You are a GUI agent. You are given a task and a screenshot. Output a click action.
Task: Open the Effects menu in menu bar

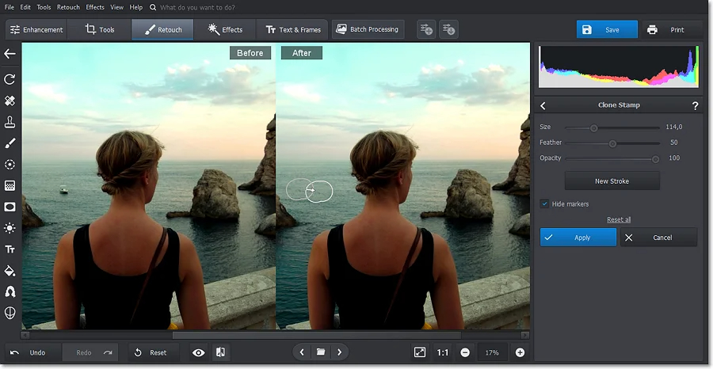pos(95,7)
